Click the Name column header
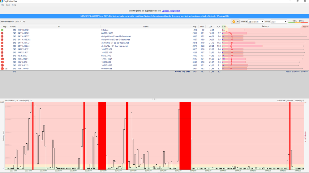This screenshot has width=309, height=173. (146, 27)
